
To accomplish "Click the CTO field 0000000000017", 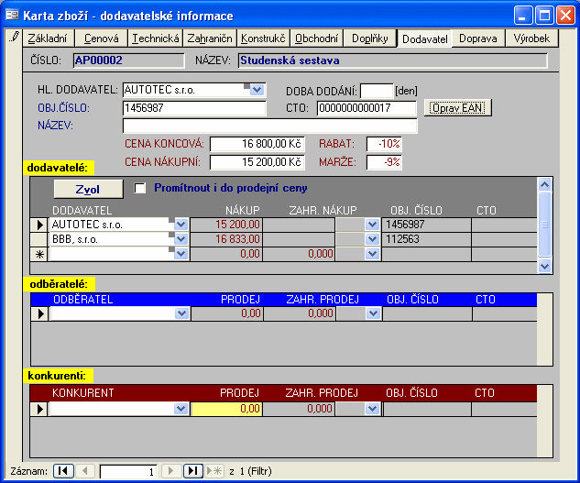I will tap(367, 108).
